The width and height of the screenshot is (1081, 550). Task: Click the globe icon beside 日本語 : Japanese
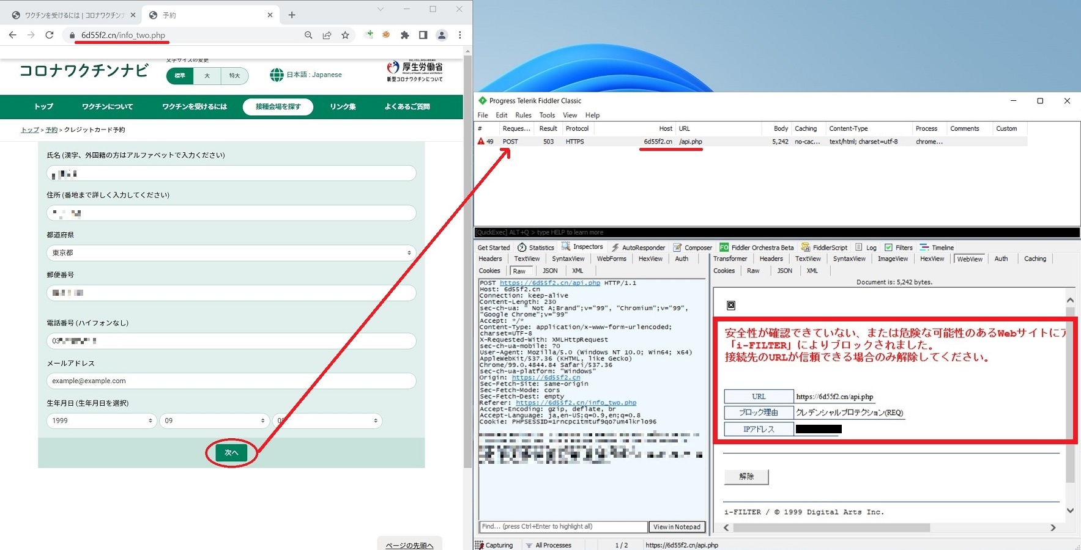[277, 75]
